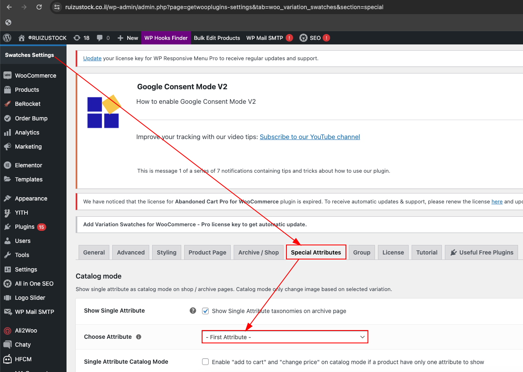This screenshot has width=523, height=372.
Task: Click the red alert badge beside WP Mail SMTP
Action: (x=289, y=38)
